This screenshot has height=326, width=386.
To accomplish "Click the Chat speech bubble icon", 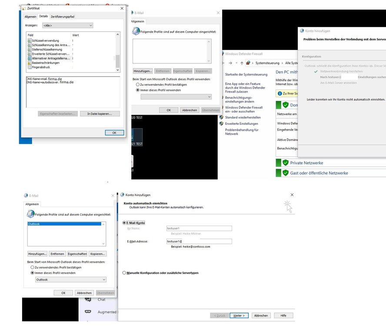I will click(x=88, y=299).
